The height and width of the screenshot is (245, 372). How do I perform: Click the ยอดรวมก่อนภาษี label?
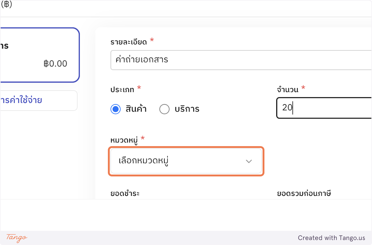[x=304, y=194]
